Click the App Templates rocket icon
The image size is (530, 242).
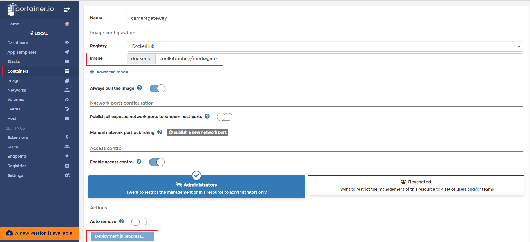[x=67, y=52]
